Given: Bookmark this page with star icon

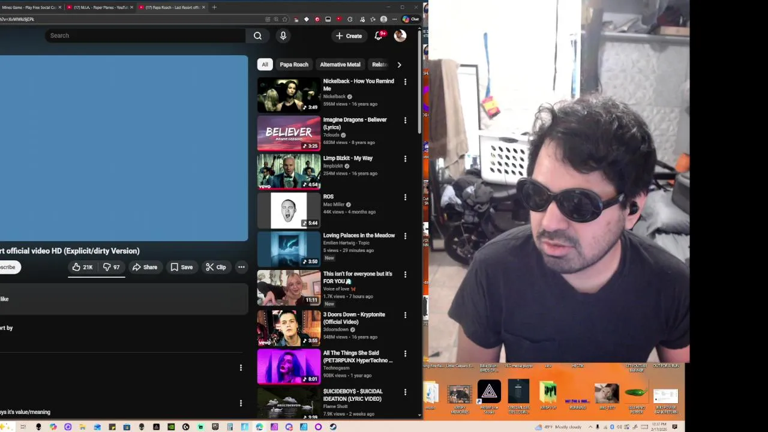Looking at the screenshot, I should (x=285, y=19).
